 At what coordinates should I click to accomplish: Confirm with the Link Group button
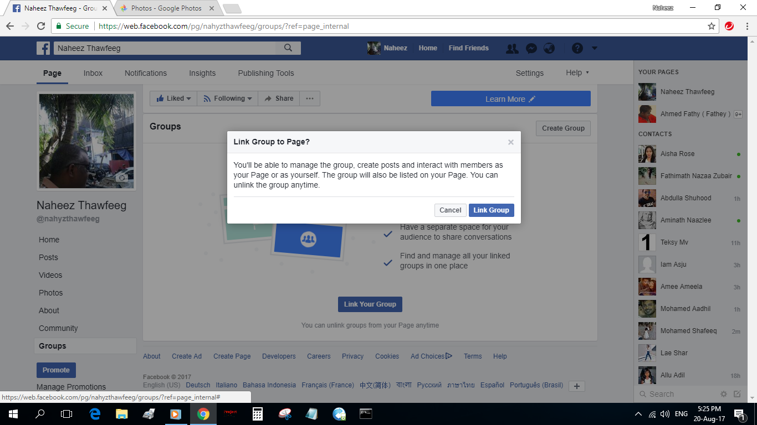pyautogui.click(x=491, y=210)
